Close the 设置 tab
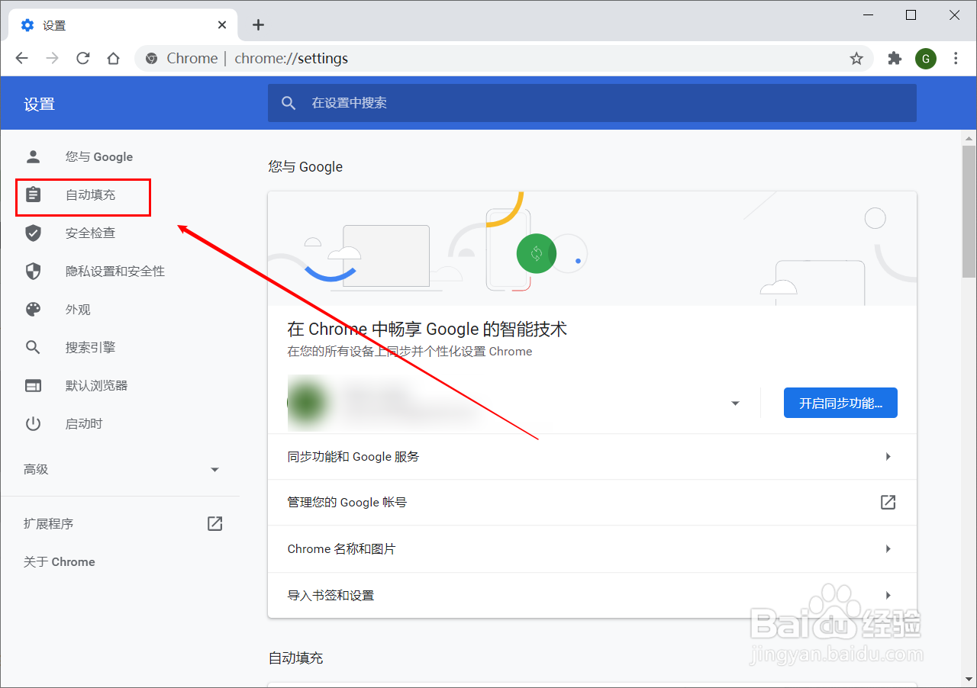 (x=222, y=25)
